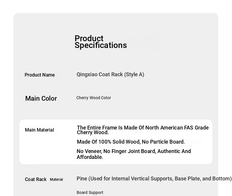Click the small "Material" label beside Coat Rack

point(56,180)
